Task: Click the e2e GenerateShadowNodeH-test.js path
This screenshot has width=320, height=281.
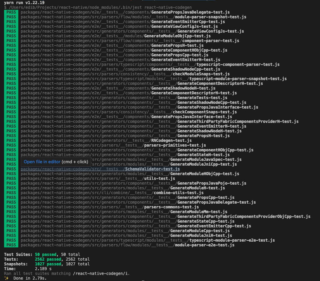Action: click(x=118, y=88)
